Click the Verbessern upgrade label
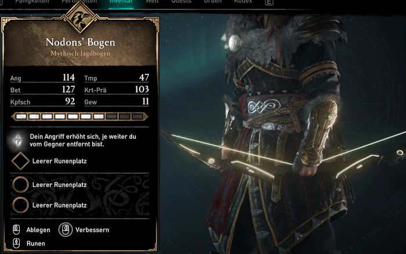Image resolution: width=406 pixels, height=254 pixels. (x=92, y=230)
